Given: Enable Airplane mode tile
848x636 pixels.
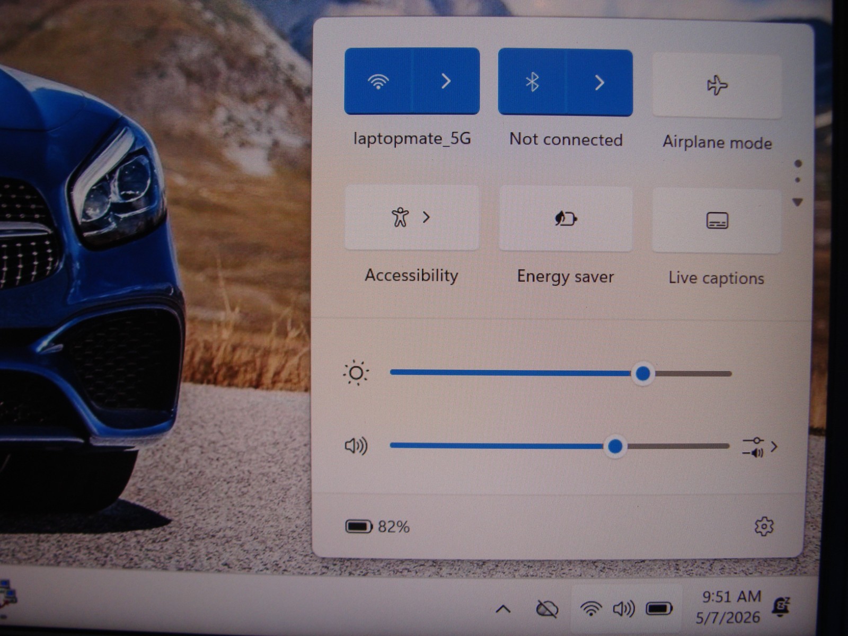Looking at the screenshot, I should (x=717, y=85).
